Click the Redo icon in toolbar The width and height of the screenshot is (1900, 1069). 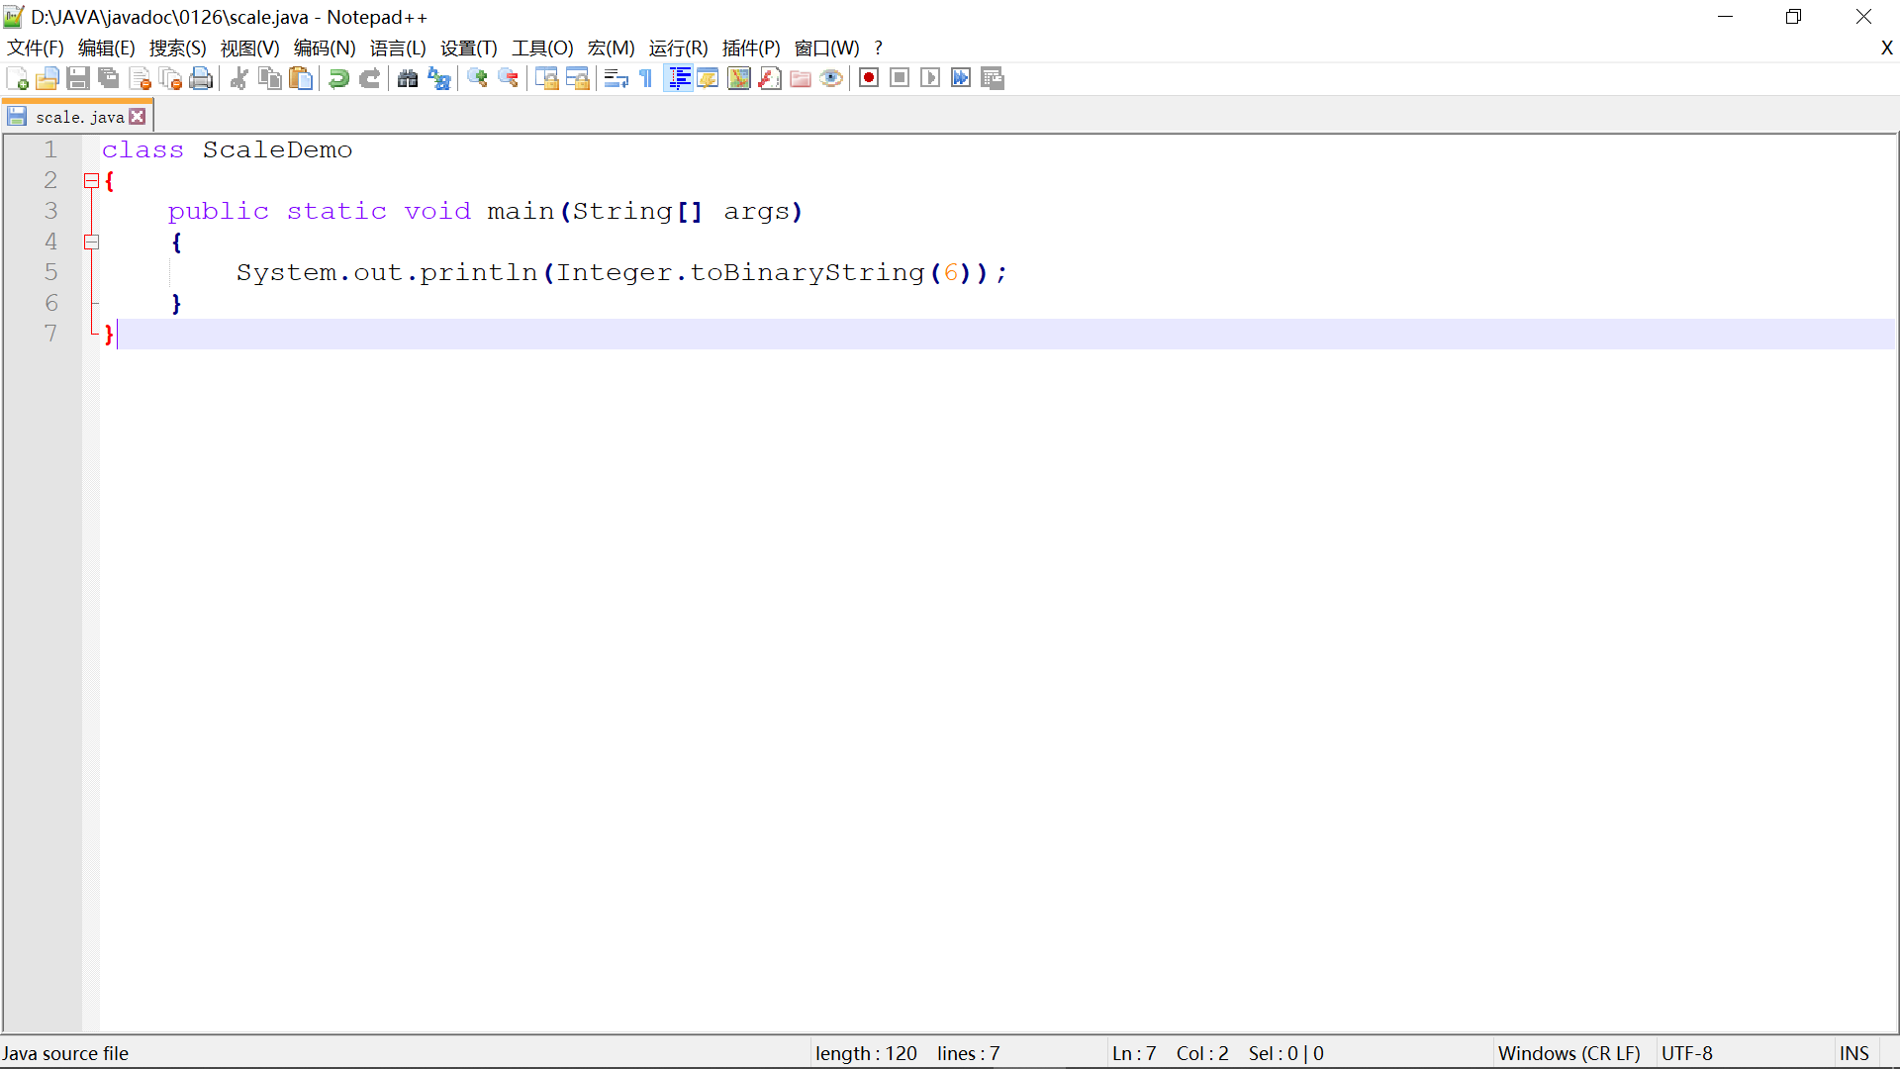(x=371, y=78)
